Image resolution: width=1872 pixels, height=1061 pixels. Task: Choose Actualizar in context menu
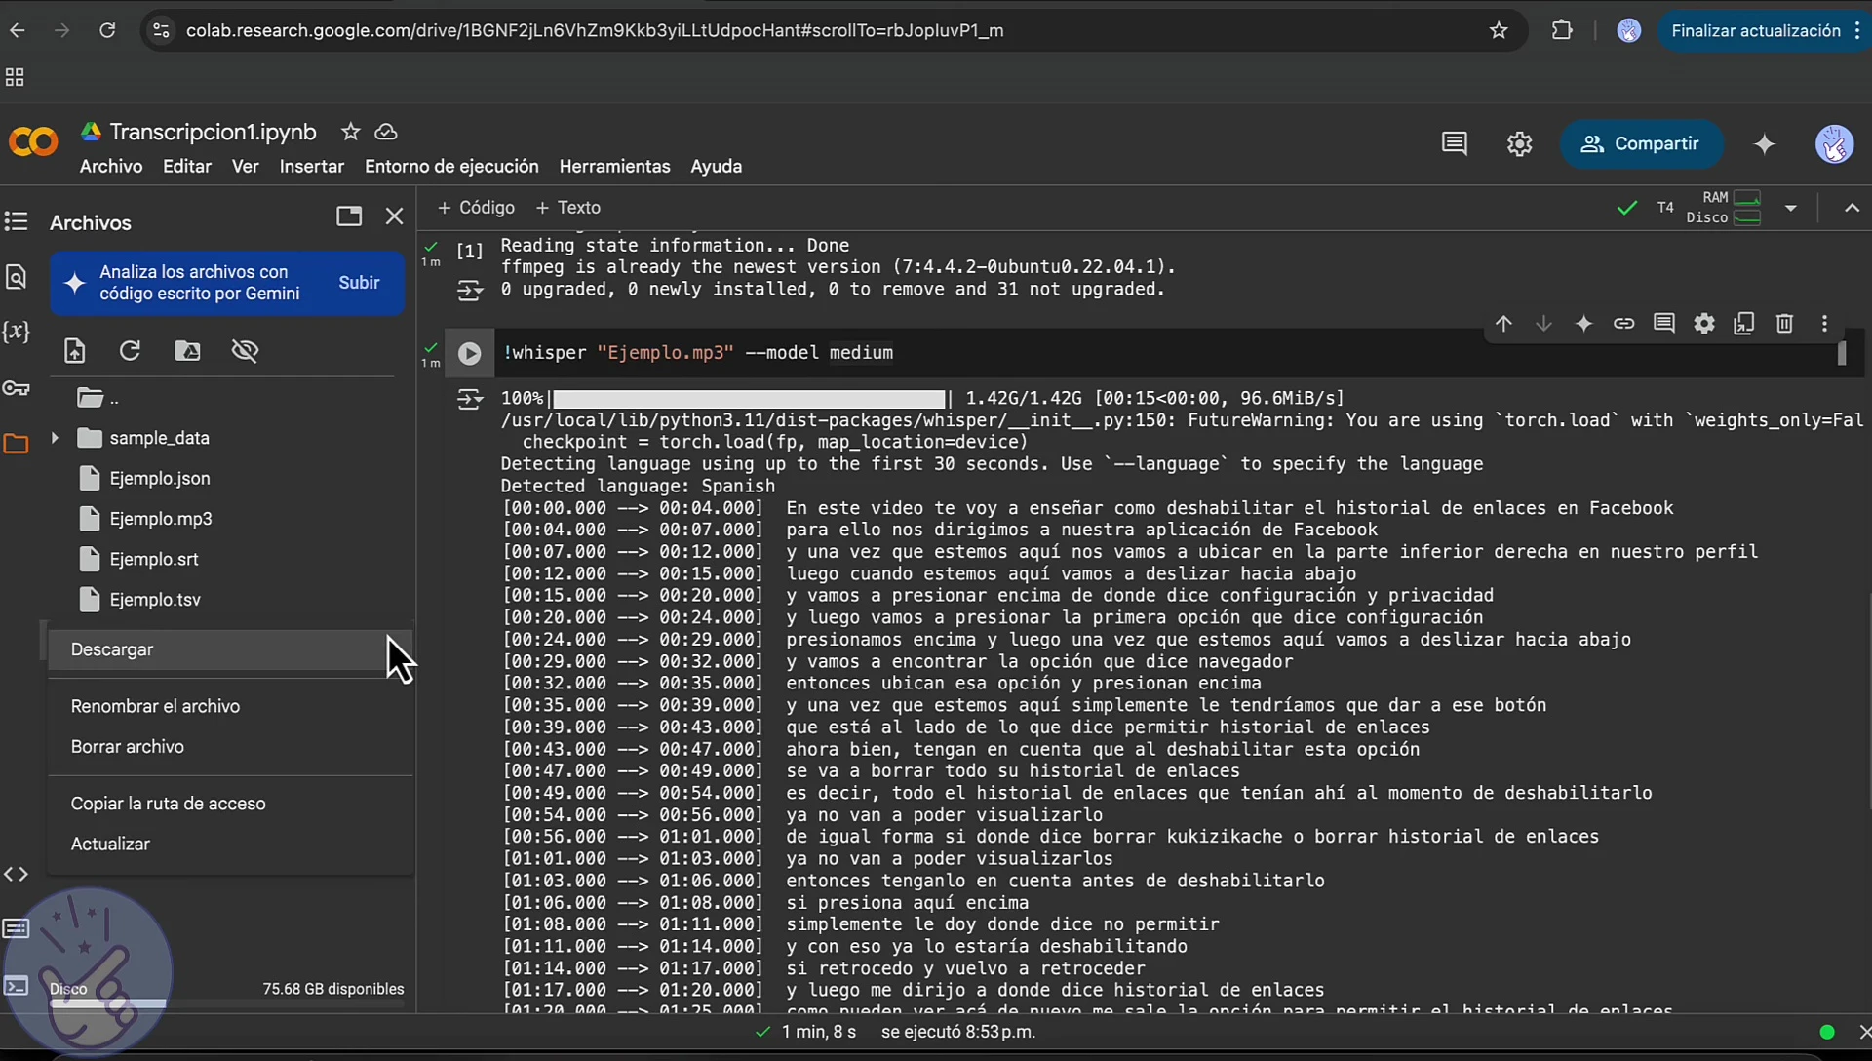(x=230, y=845)
